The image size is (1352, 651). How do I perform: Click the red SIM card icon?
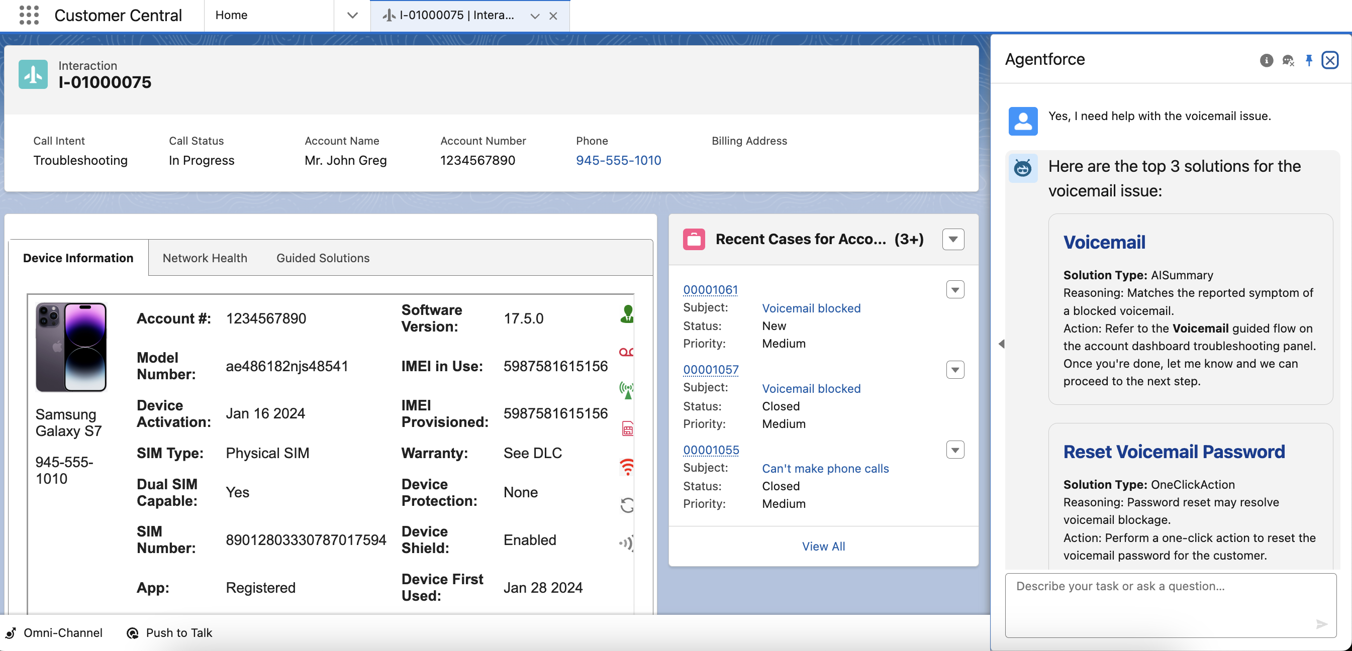[627, 428]
